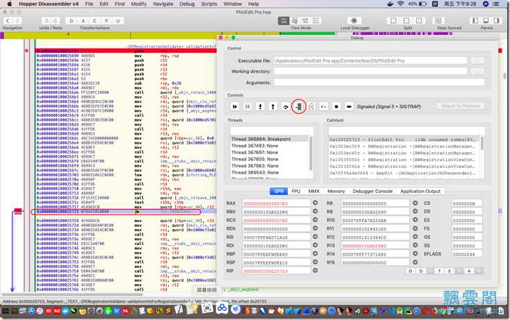Switch to pseudo-code view mode
Viewport: 510px width, 320px height.
click(x=305, y=20)
